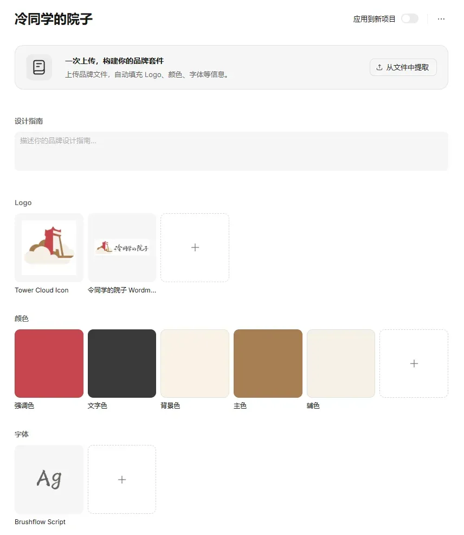Image resolution: width=464 pixels, height=535 pixels.
Task: Click the 强调色 label
Action: click(x=24, y=405)
